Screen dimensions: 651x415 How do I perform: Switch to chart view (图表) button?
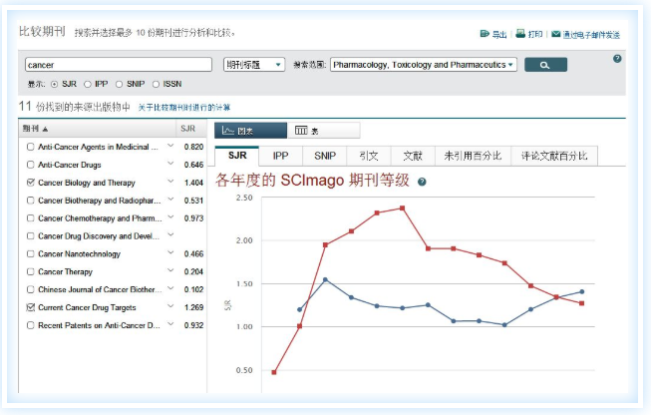coord(250,131)
